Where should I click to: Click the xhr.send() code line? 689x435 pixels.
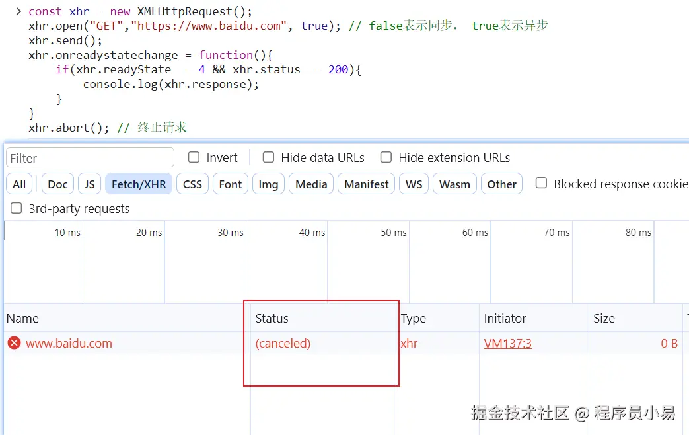[65, 40]
